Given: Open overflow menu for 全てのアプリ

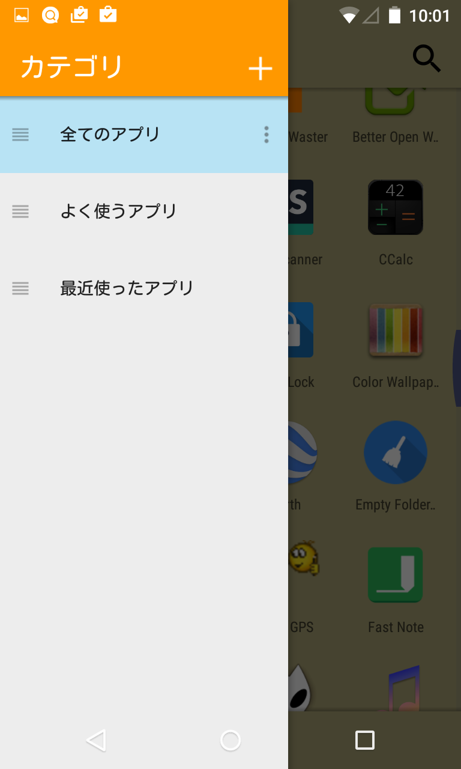Looking at the screenshot, I should (x=267, y=135).
